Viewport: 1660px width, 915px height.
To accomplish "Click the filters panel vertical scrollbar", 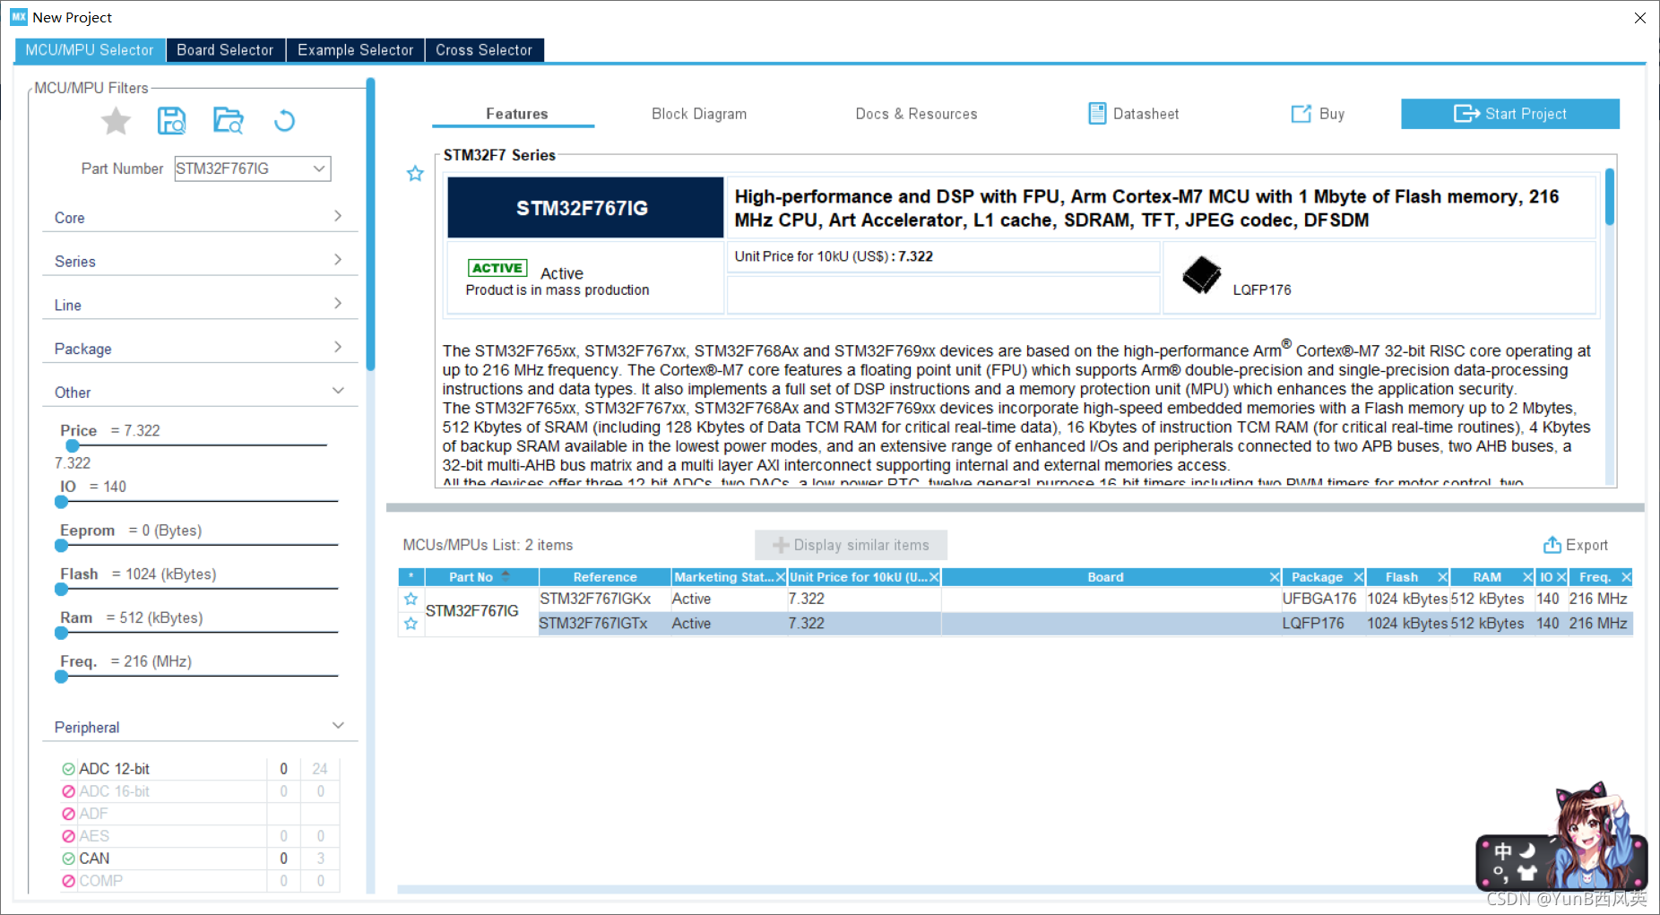I will point(370,224).
